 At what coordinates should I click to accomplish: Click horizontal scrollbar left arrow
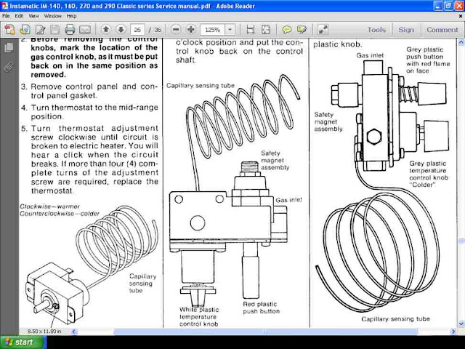74,332
